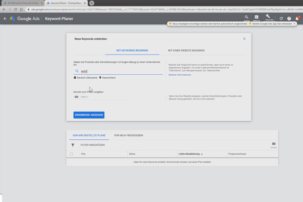Click the link icon beside the domain field
The image size is (303, 202).
coord(76,97)
